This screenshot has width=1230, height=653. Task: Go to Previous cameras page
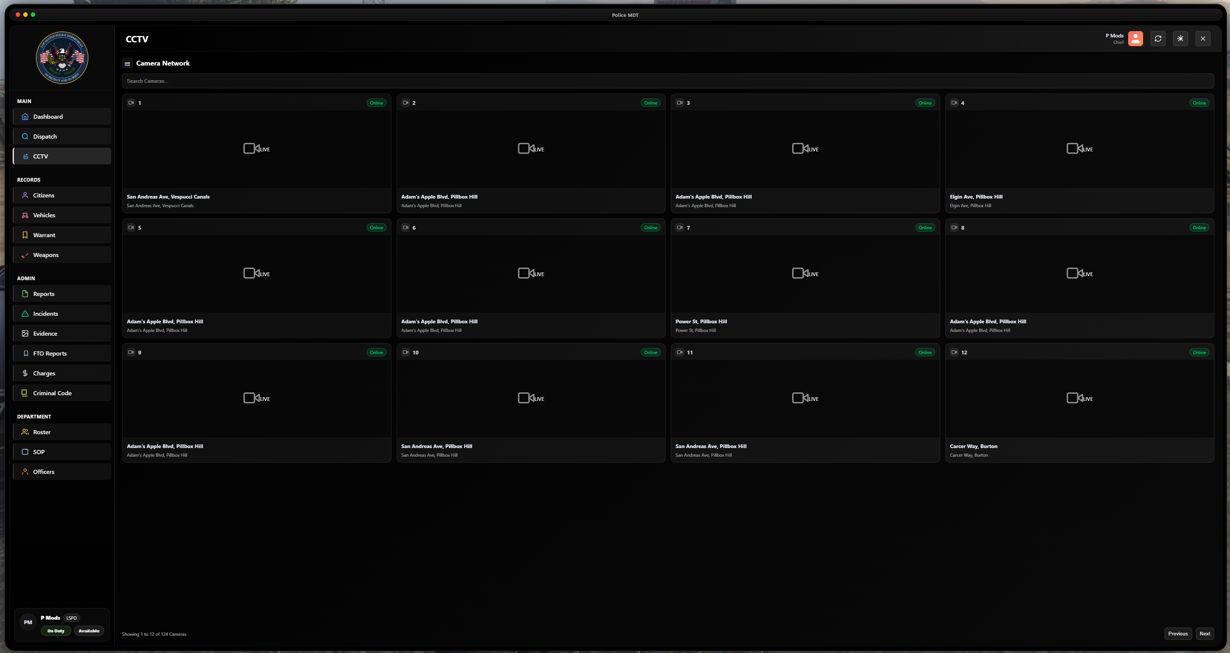[x=1178, y=634]
